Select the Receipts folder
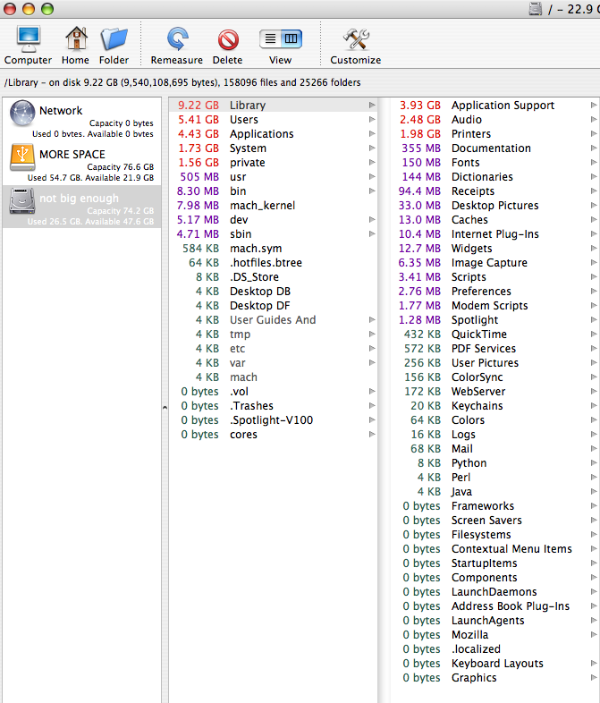 (x=495, y=191)
